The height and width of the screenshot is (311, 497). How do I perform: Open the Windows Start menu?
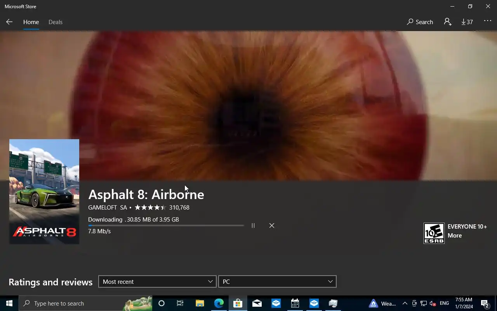(9, 303)
